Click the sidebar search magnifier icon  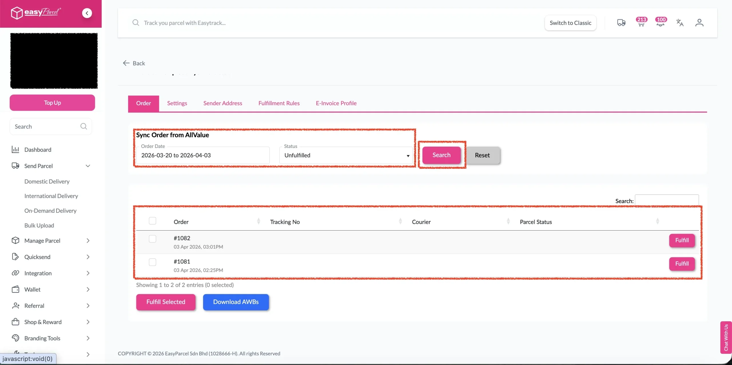83,126
